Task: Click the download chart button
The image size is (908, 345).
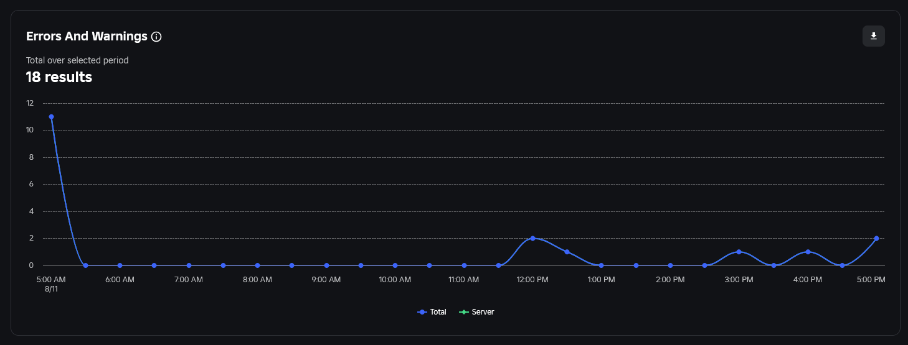Action: coord(873,36)
